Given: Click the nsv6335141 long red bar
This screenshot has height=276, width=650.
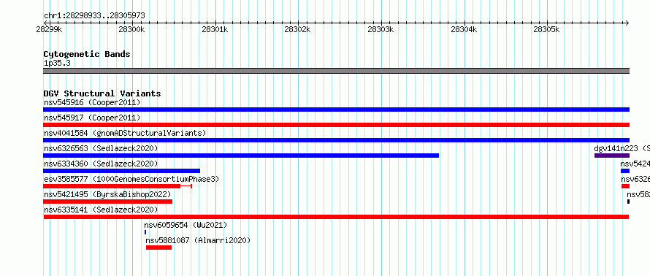Looking at the screenshot, I should tap(336, 217).
